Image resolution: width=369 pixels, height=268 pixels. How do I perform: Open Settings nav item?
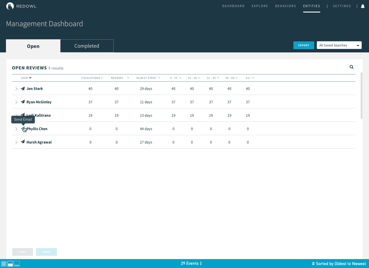coord(342,6)
